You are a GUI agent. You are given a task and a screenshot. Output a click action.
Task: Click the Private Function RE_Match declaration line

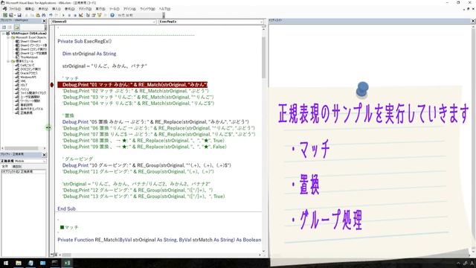tap(159, 240)
